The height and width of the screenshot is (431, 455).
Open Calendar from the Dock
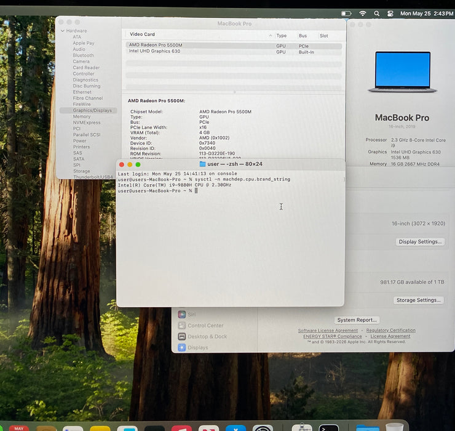pyautogui.click(x=19, y=428)
